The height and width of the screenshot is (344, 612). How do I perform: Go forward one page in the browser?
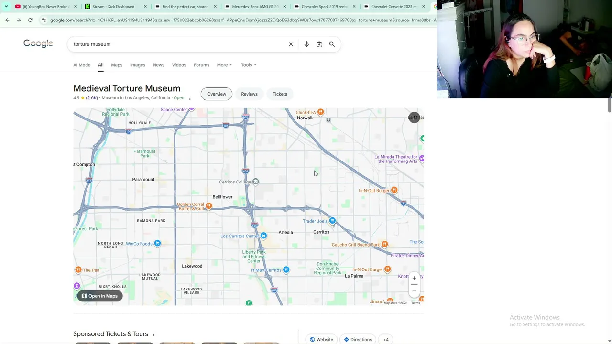click(19, 20)
